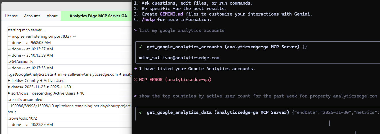Open the License menu
Image resolution: width=380 pixels, height=134 pixels.
click(11, 16)
